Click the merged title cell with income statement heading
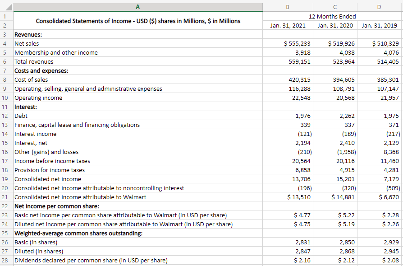403x266 pixels. click(x=137, y=21)
